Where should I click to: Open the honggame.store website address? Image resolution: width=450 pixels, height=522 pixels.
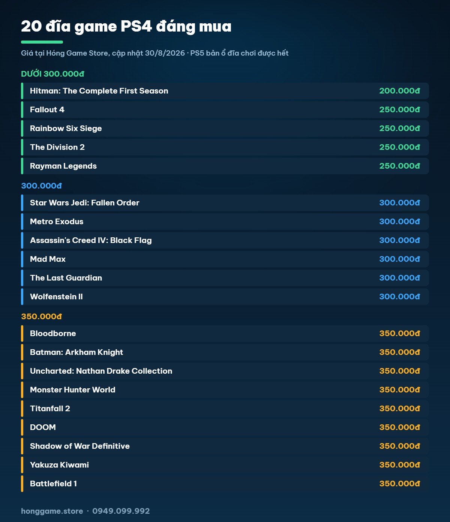(52, 511)
